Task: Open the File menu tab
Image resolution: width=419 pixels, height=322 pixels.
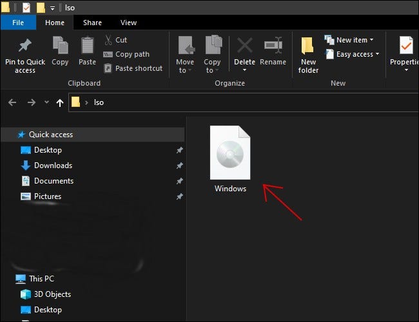Action: tap(18, 23)
